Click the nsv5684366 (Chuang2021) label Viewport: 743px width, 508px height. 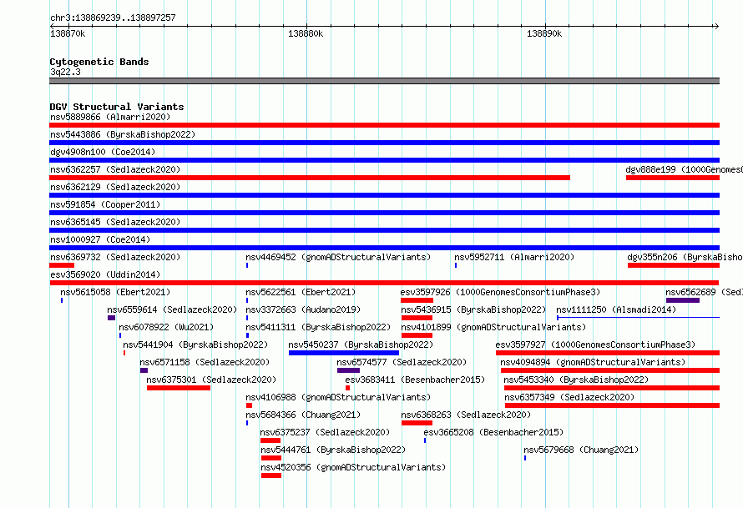[x=303, y=415]
